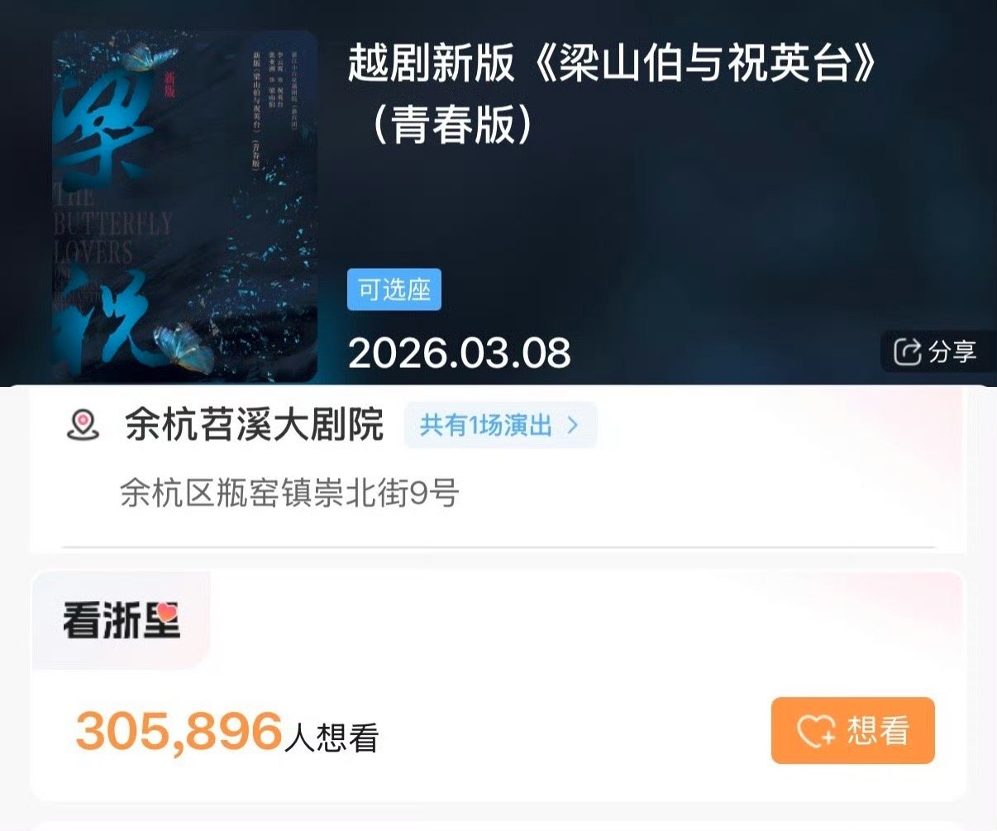The width and height of the screenshot is (997, 831).
Task: Tap the share arrow icon
Action: (908, 351)
